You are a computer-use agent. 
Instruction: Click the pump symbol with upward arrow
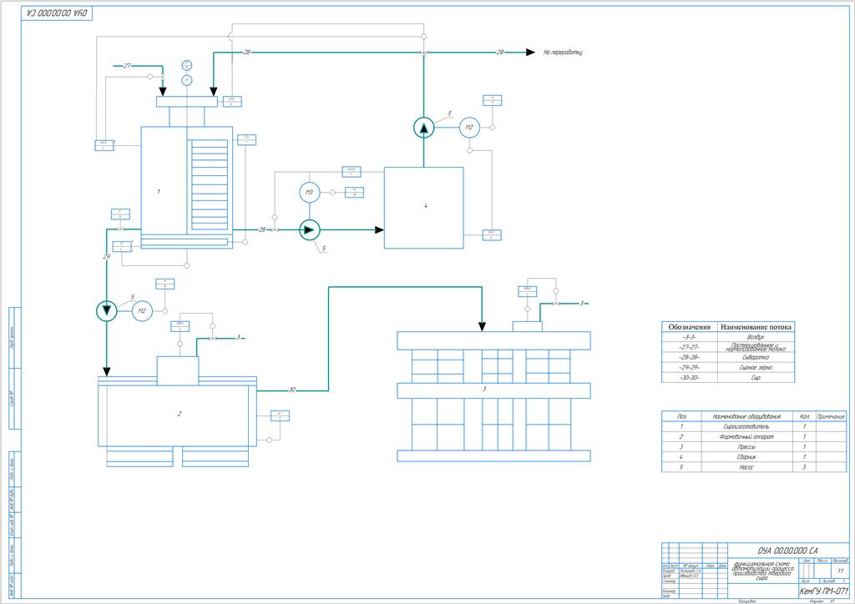(x=423, y=128)
